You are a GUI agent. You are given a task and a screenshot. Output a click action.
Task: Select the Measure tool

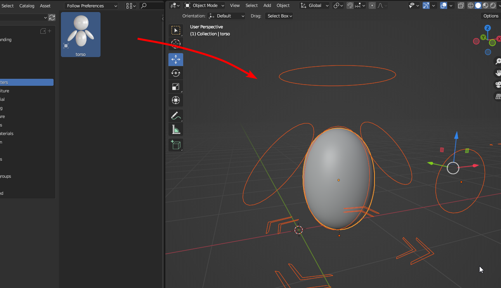176,129
